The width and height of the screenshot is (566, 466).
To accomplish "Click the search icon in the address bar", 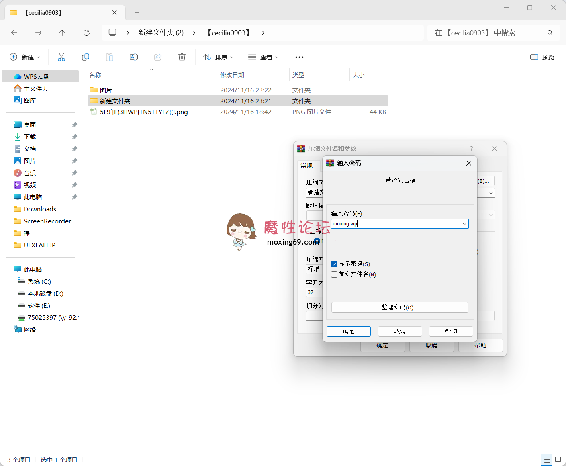I will click(x=550, y=33).
